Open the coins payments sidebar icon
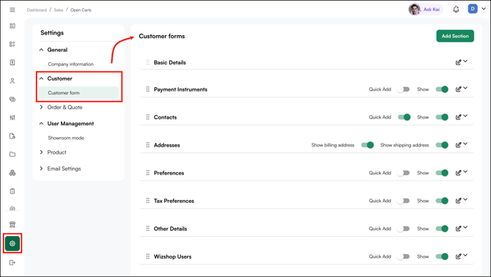This screenshot has width=491, height=277. [12, 99]
